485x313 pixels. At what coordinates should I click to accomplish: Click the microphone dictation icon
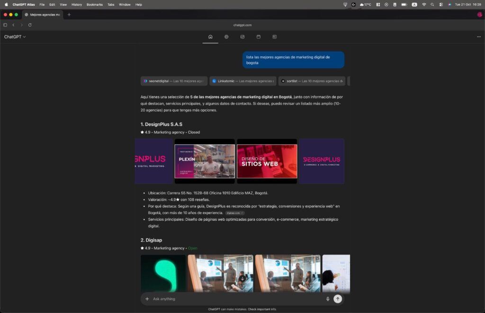click(x=327, y=299)
